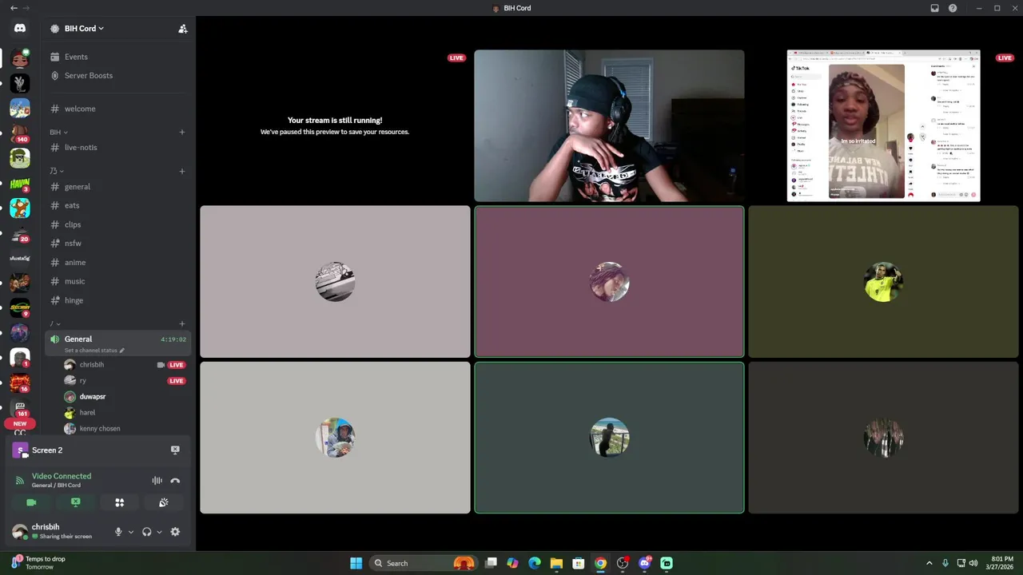The image size is (1023, 575).
Task: Open the server with 140 notifications
Action: click(x=20, y=133)
